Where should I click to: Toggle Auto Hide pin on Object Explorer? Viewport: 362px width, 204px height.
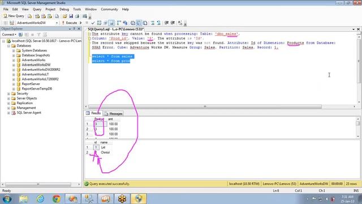tap(74, 29)
